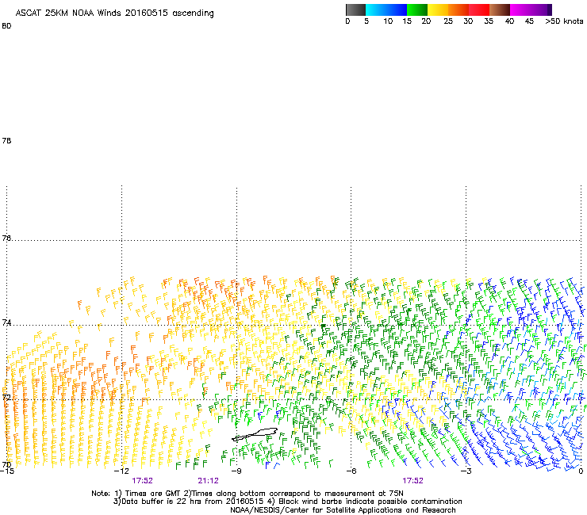
Task: Click the -6 longitude axis label
Action: pos(351,471)
